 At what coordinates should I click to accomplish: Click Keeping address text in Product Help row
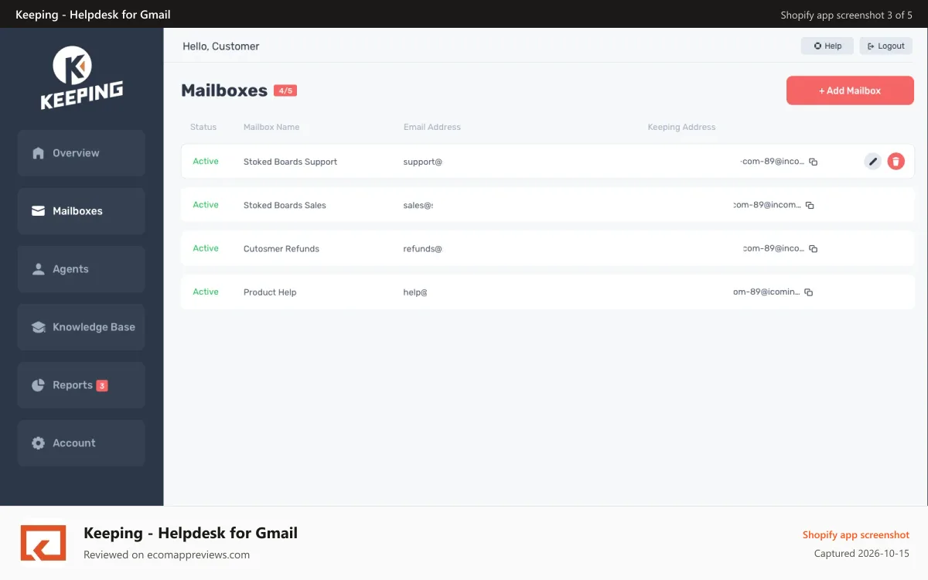click(x=767, y=292)
